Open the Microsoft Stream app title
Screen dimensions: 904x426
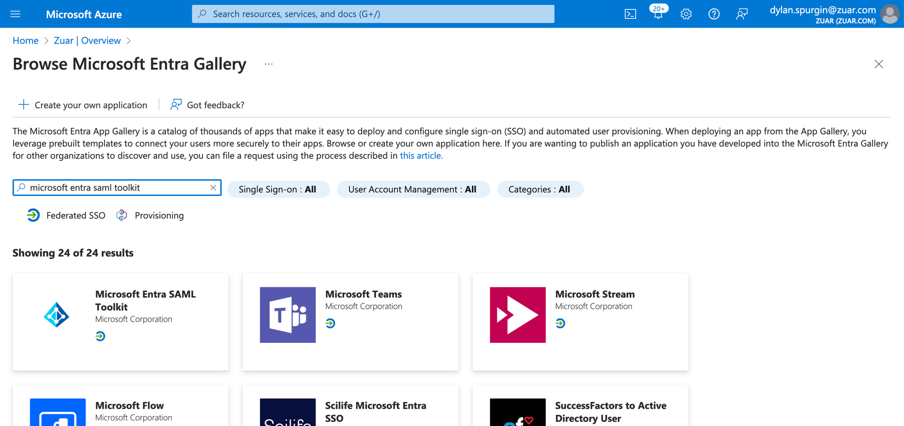pyautogui.click(x=595, y=294)
